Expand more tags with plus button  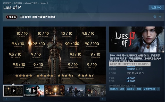(x=158, y=89)
